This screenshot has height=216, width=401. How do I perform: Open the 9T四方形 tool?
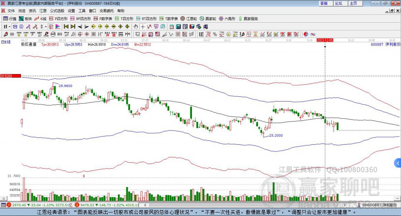click(x=146, y=19)
